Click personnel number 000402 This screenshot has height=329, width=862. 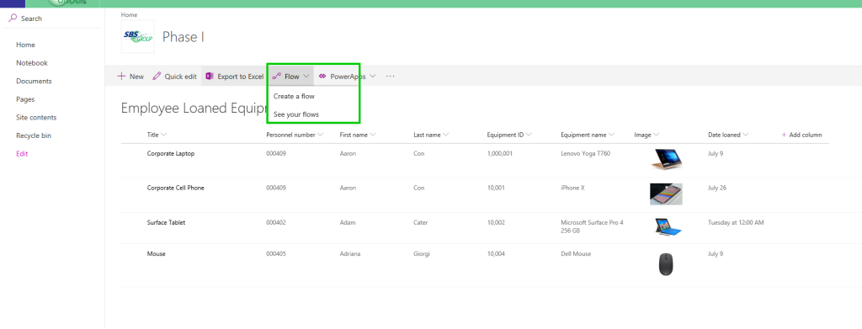coord(276,222)
